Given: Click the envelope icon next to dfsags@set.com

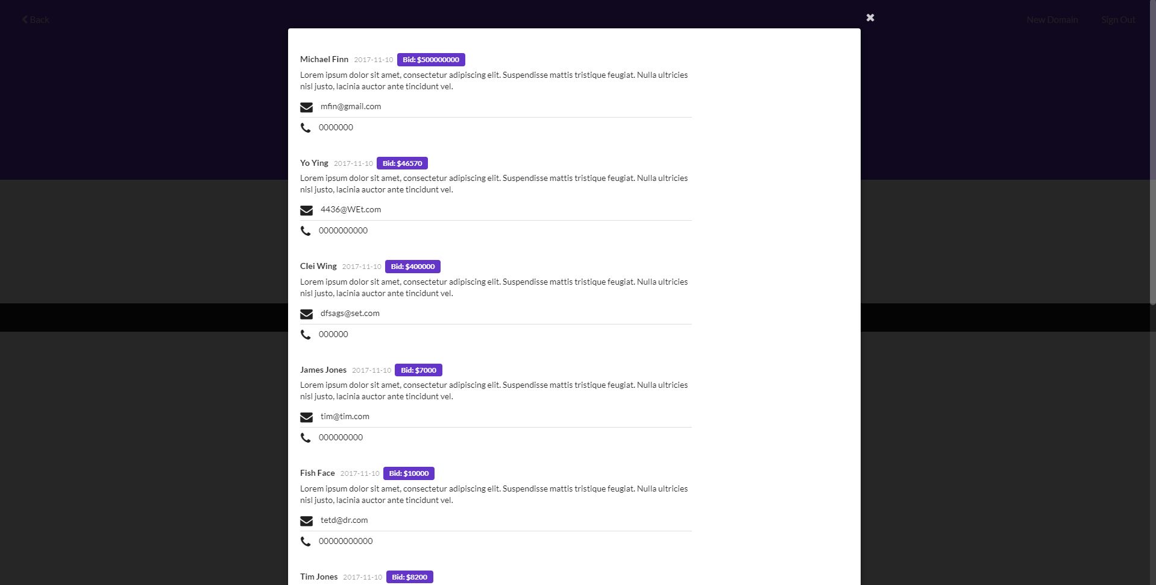Looking at the screenshot, I should point(306,314).
